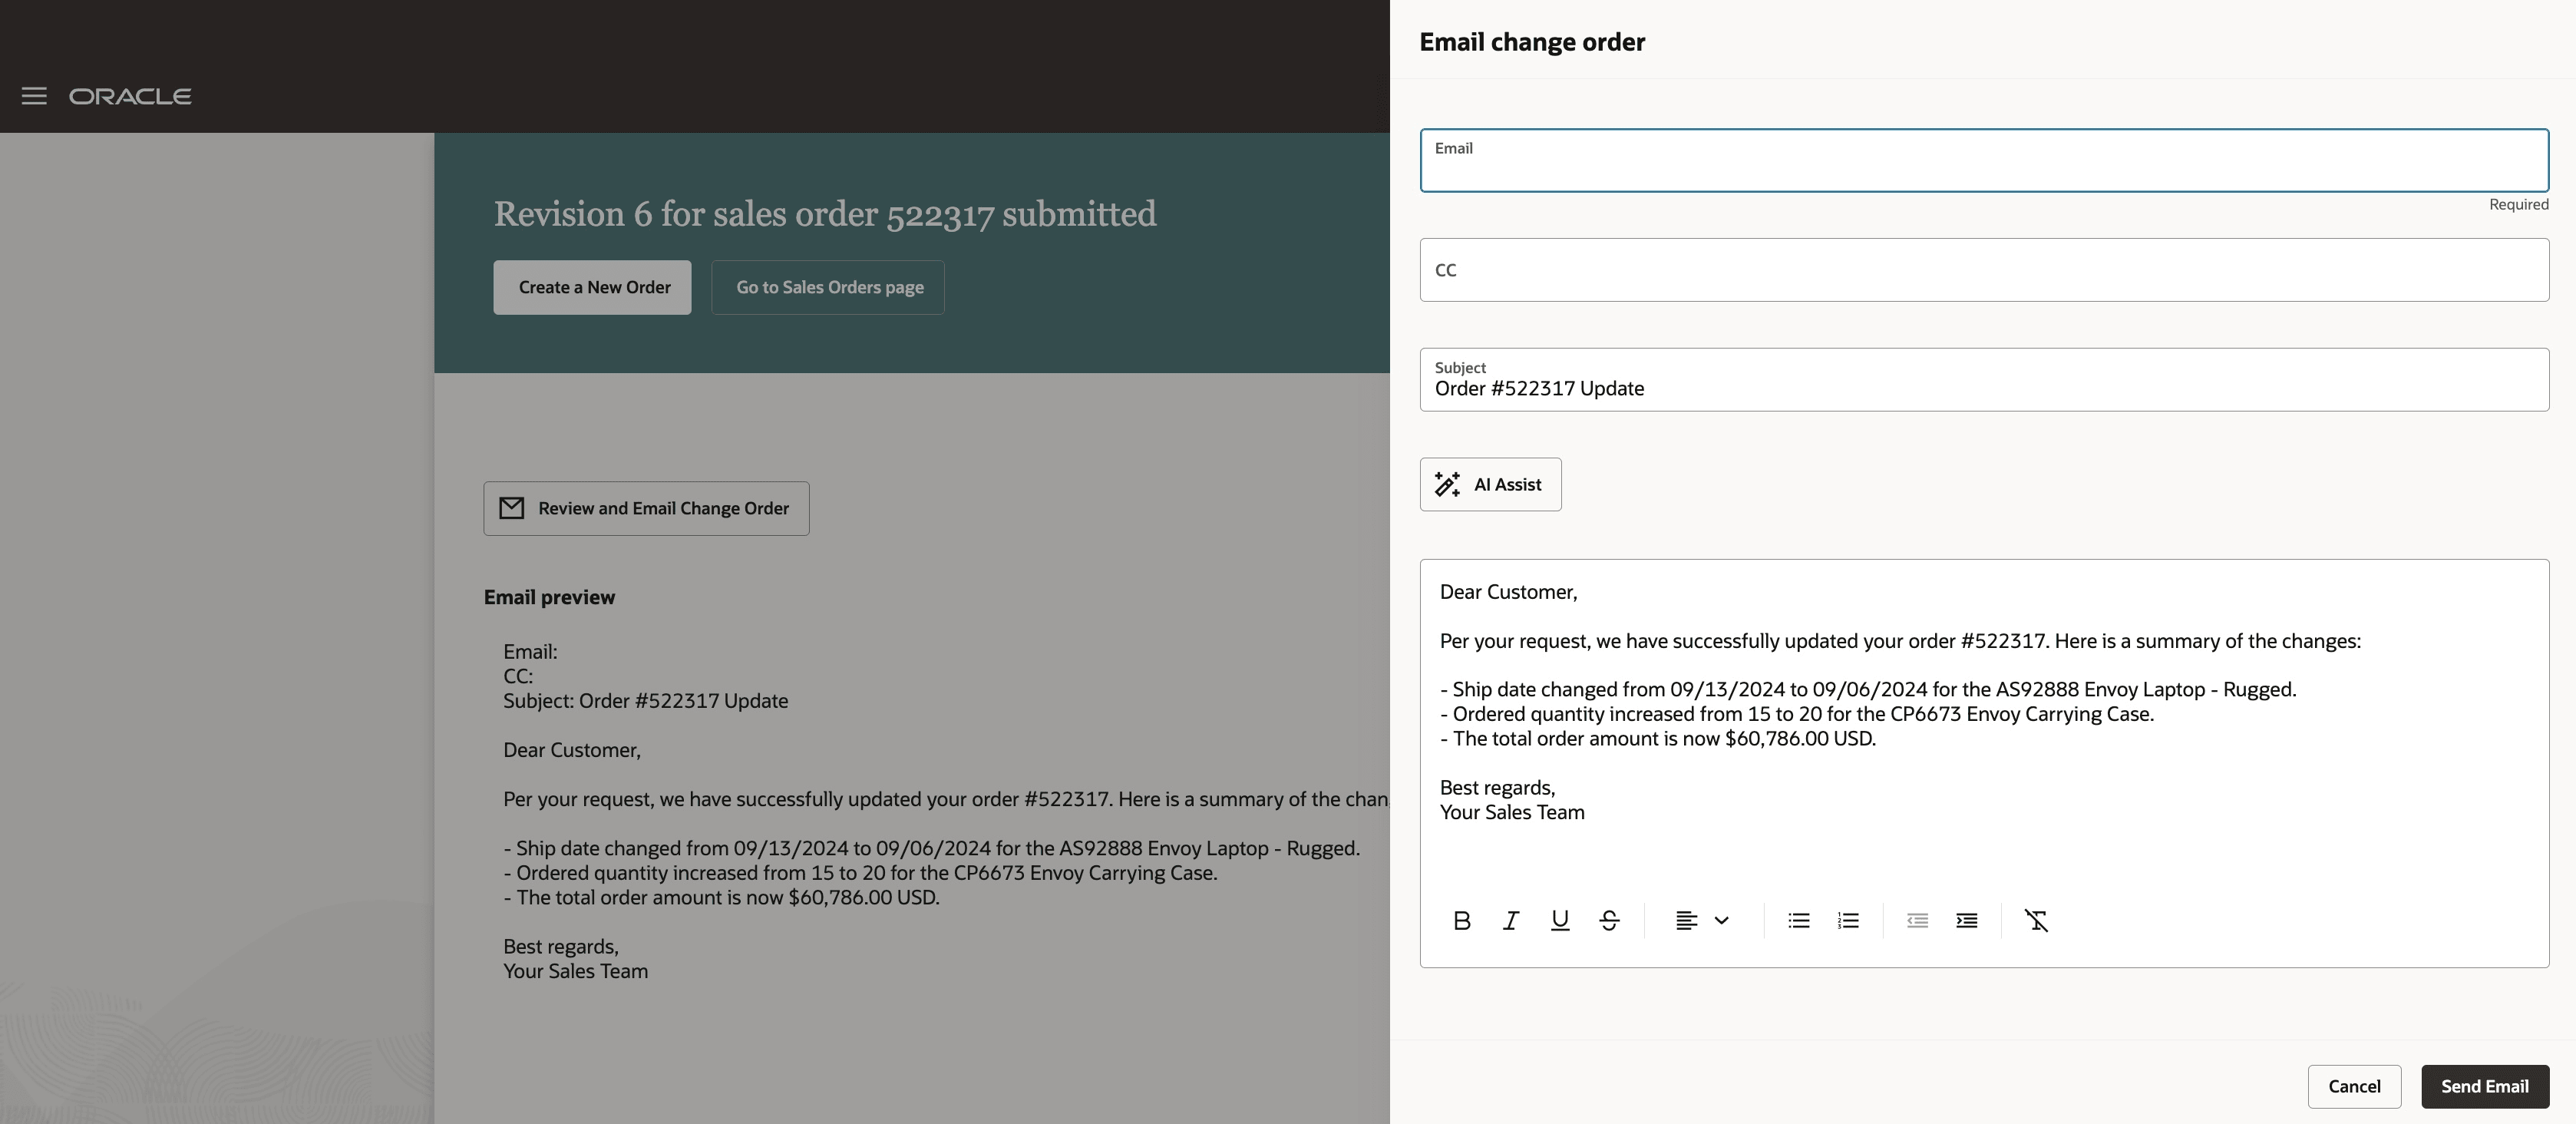Decrease indent of the paragraph

click(x=1916, y=920)
